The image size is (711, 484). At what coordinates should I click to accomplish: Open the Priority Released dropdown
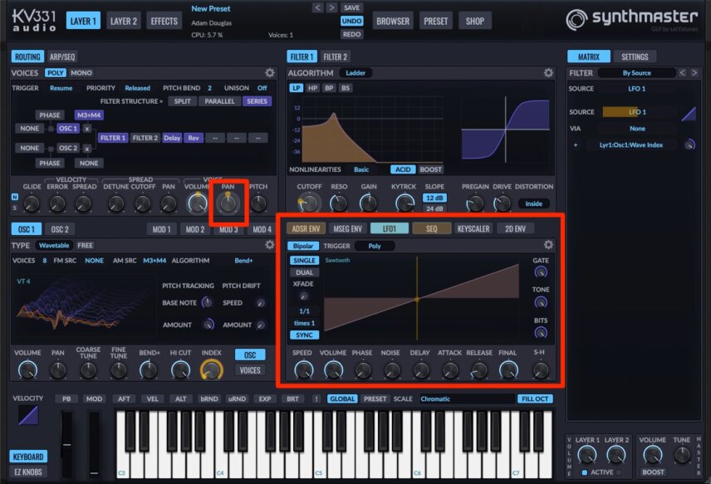pyautogui.click(x=137, y=88)
